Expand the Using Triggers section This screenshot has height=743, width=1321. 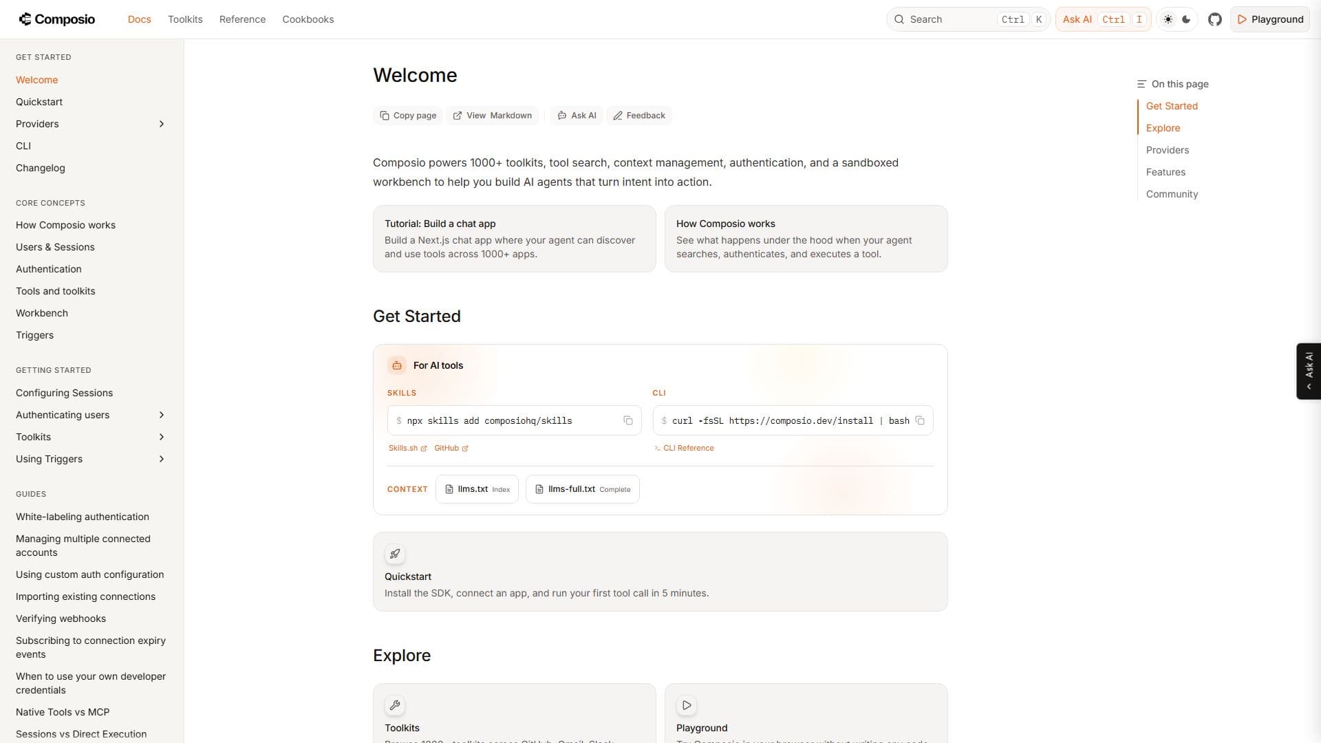click(x=162, y=459)
